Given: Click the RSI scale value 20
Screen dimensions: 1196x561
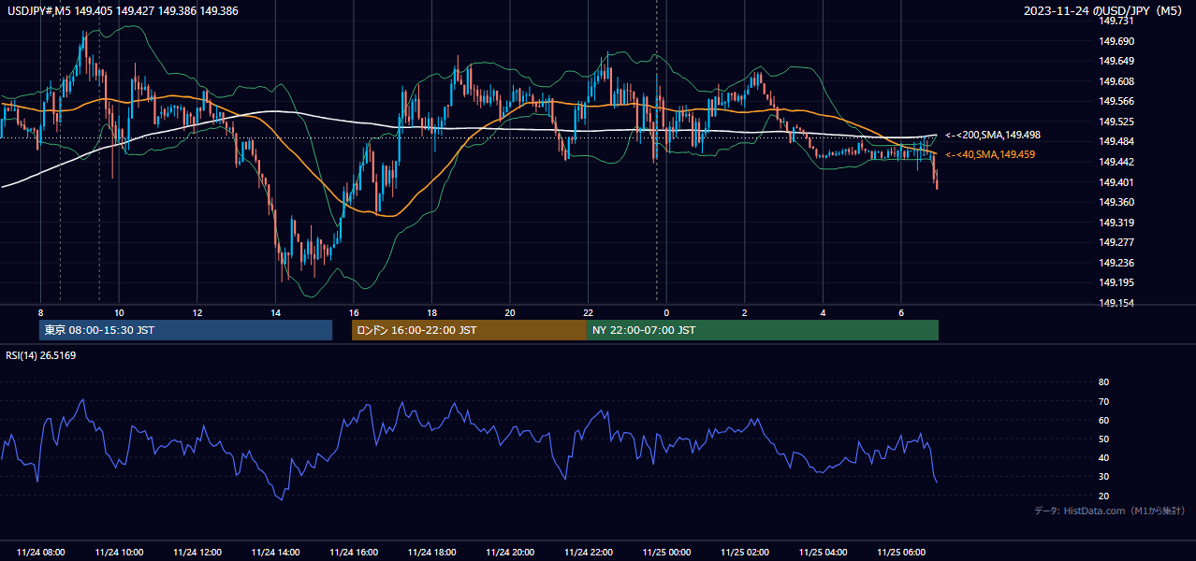Looking at the screenshot, I should [1103, 496].
